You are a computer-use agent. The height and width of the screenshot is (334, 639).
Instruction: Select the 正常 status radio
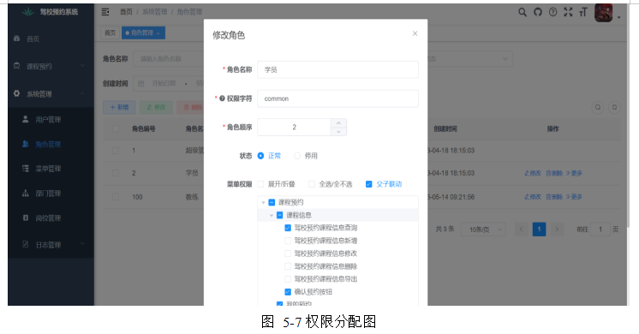[260, 156]
